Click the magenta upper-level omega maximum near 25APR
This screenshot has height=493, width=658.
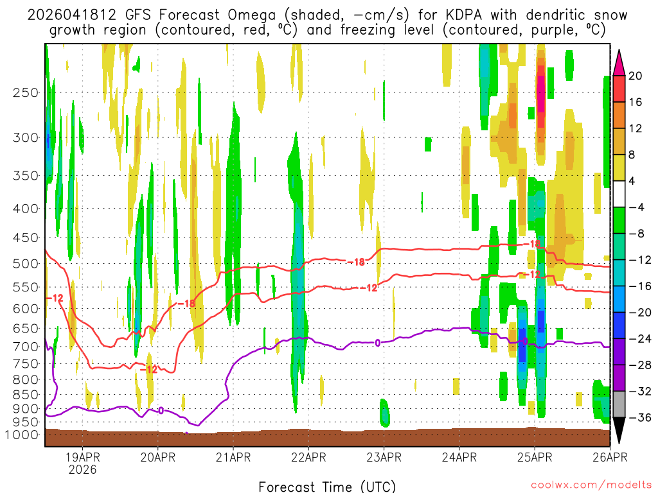[x=541, y=94]
